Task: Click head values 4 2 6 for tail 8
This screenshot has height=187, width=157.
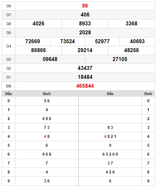Action: pos(110,172)
